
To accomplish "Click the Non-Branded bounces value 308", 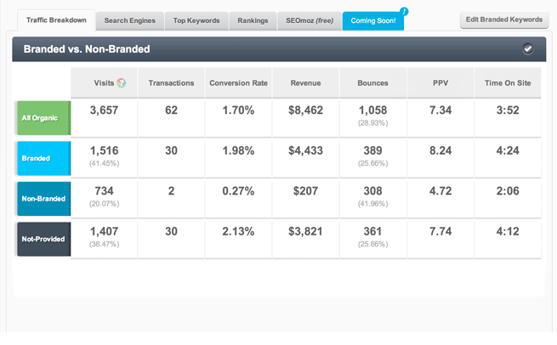I will pos(372,191).
